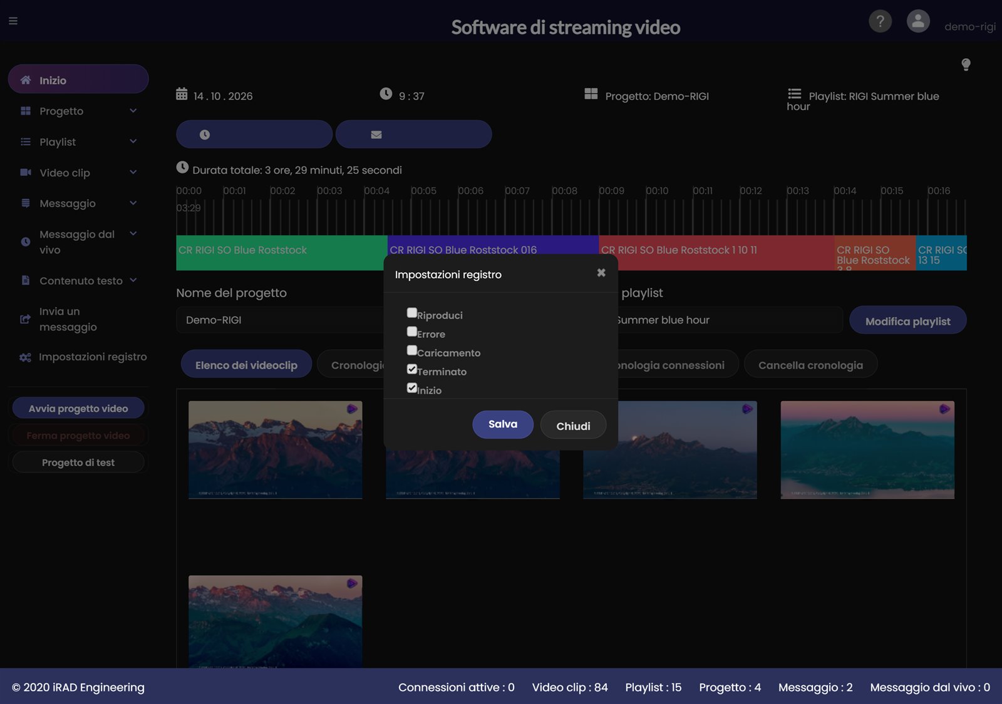Open the hamburger menu icon

point(13,21)
